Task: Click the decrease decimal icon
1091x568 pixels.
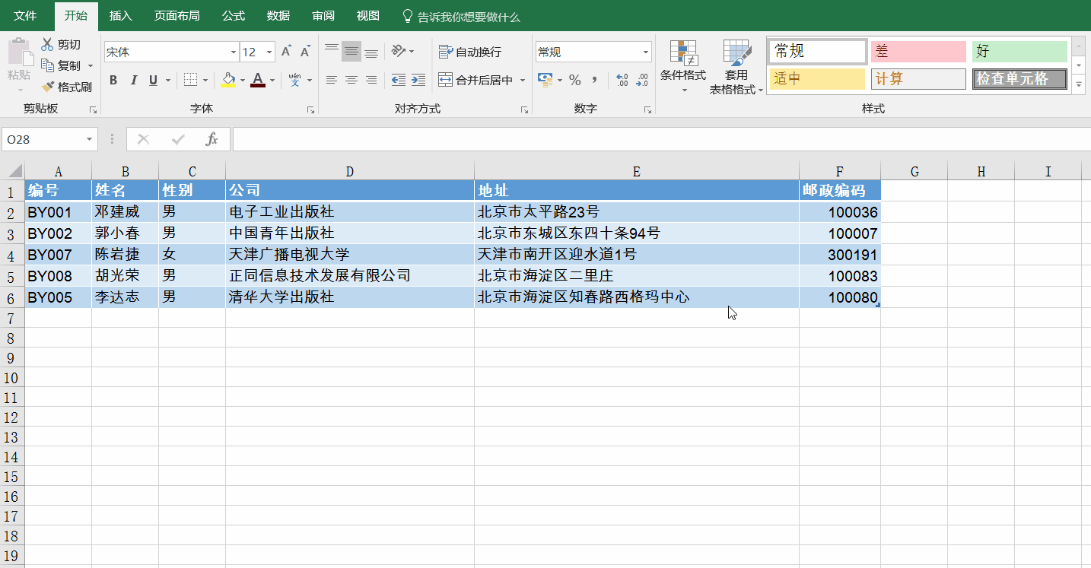Action: (642, 80)
